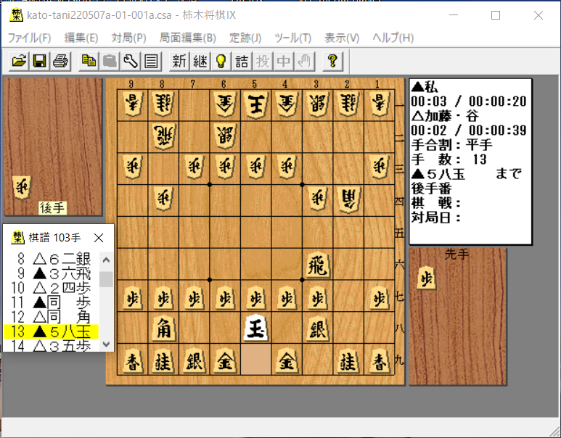Open the 定跡(J) menu

[x=245, y=38]
